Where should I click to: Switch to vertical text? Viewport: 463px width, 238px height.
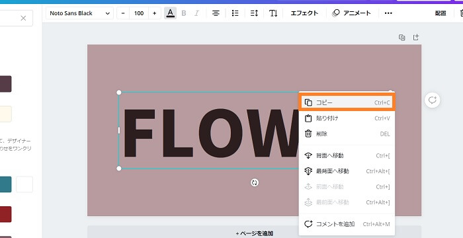(x=273, y=13)
